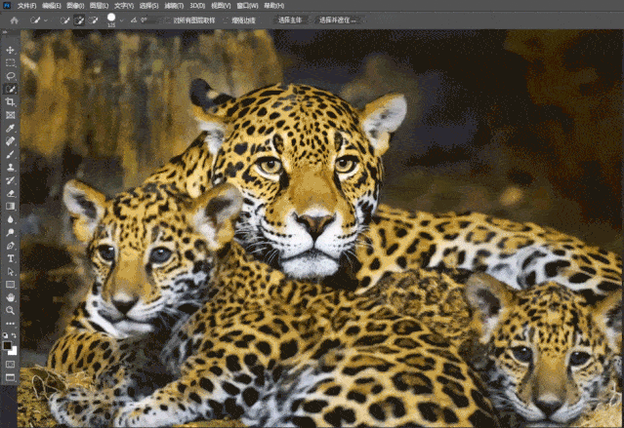Open the 文件(F) menu

27,6
